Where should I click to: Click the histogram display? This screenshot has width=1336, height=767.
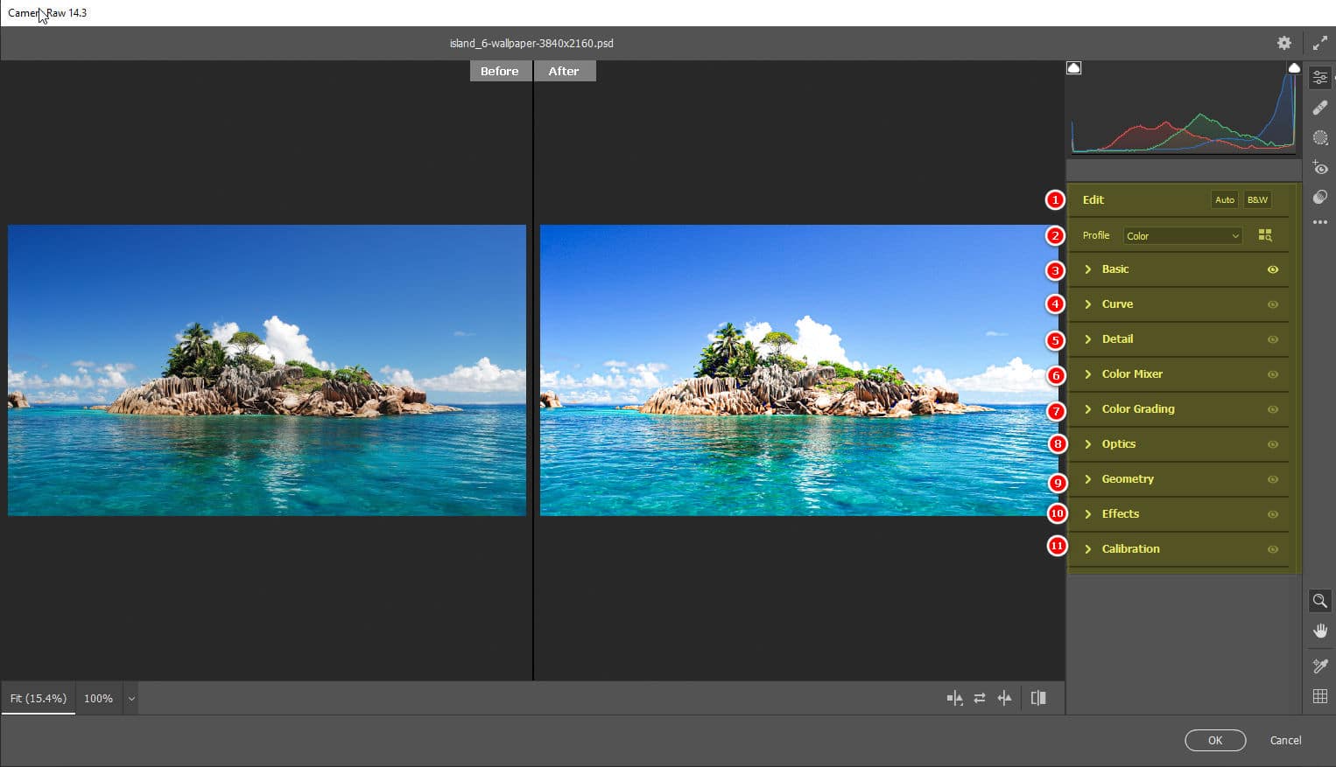[1182, 114]
